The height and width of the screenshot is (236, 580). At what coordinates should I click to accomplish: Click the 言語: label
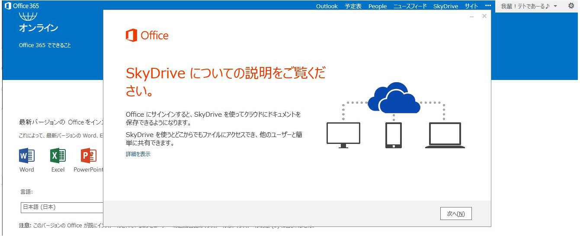click(x=26, y=192)
